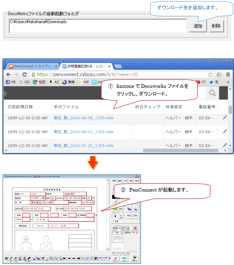This screenshot has width=234, height=265.
Task: Select the green pen in PenConnect toolbar
Action: click(15, 258)
